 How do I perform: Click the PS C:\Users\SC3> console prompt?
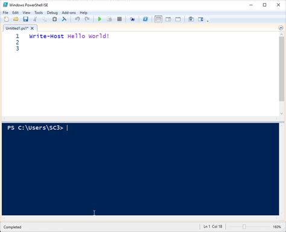tap(35, 127)
